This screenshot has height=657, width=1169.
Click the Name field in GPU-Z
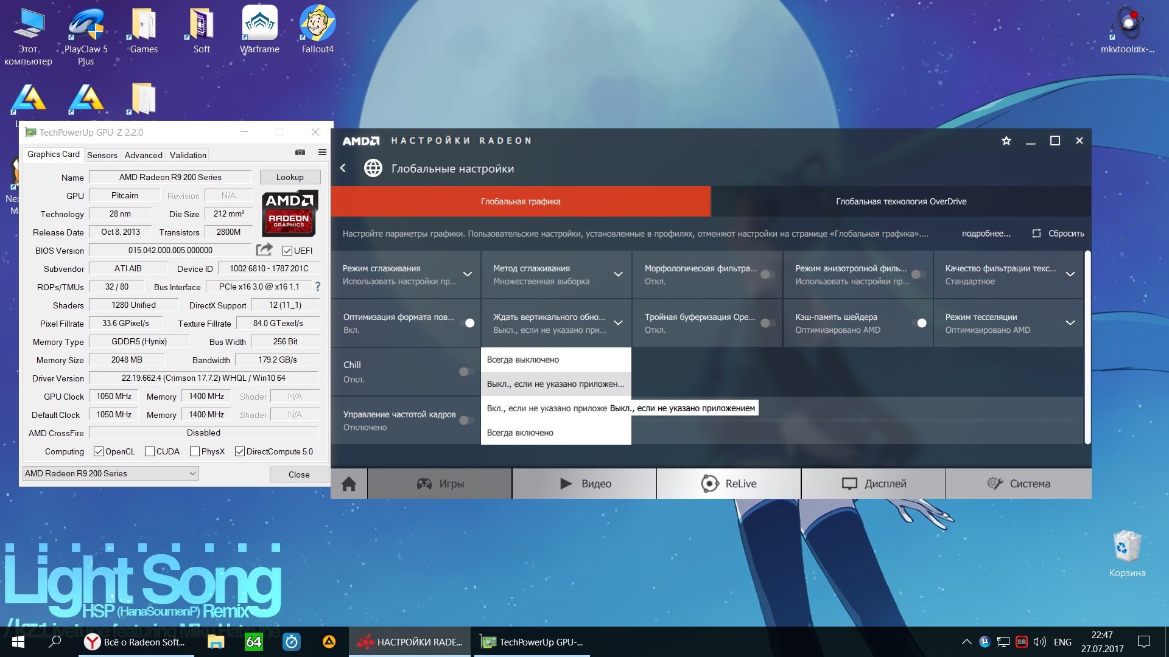pos(170,177)
